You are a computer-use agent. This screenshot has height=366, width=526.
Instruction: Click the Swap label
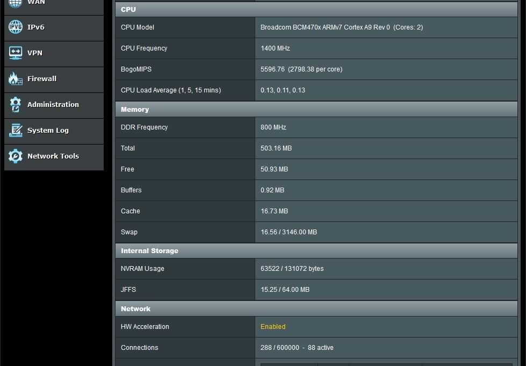(x=129, y=232)
